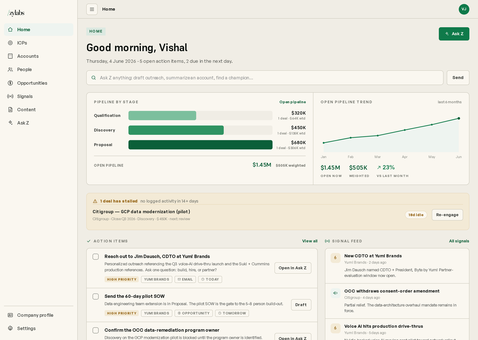Click the Settings gear icon
478x340 pixels.
click(x=10, y=328)
